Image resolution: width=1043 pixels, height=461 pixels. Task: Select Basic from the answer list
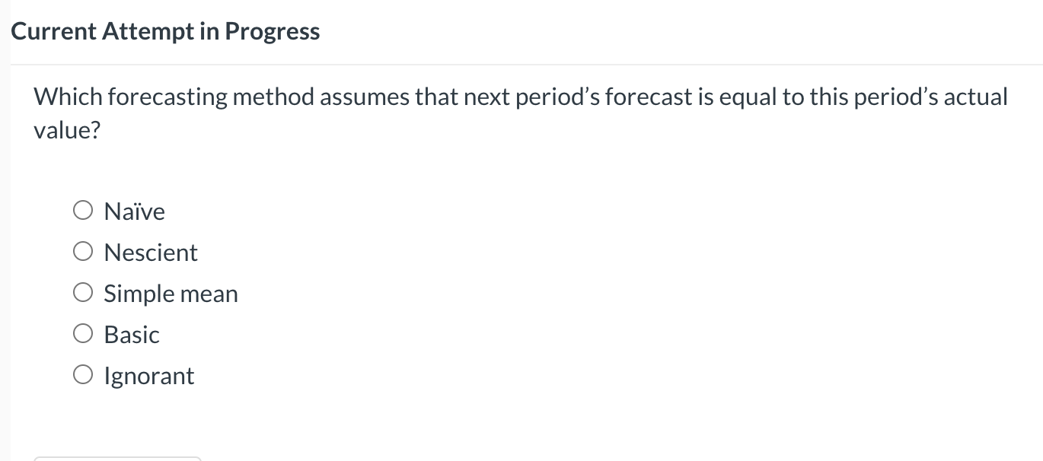click(83, 332)
